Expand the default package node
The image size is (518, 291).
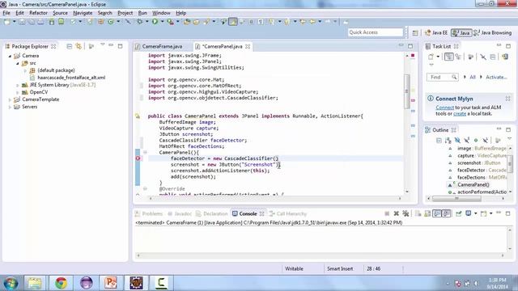coord(25,70)
